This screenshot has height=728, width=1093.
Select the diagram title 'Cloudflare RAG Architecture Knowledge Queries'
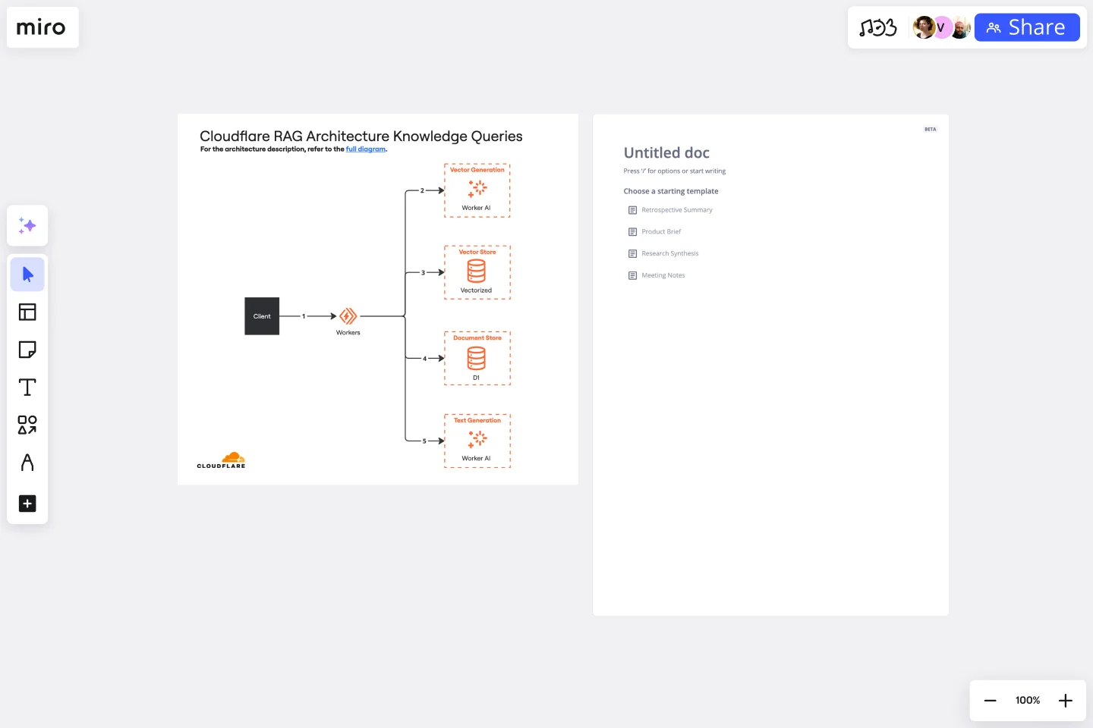[361, 136]
